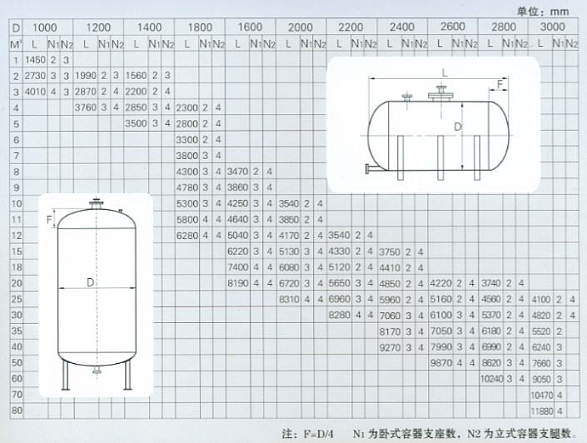Select the length value 3740
The height and width of the screenshot is (443, 587).
491,284
